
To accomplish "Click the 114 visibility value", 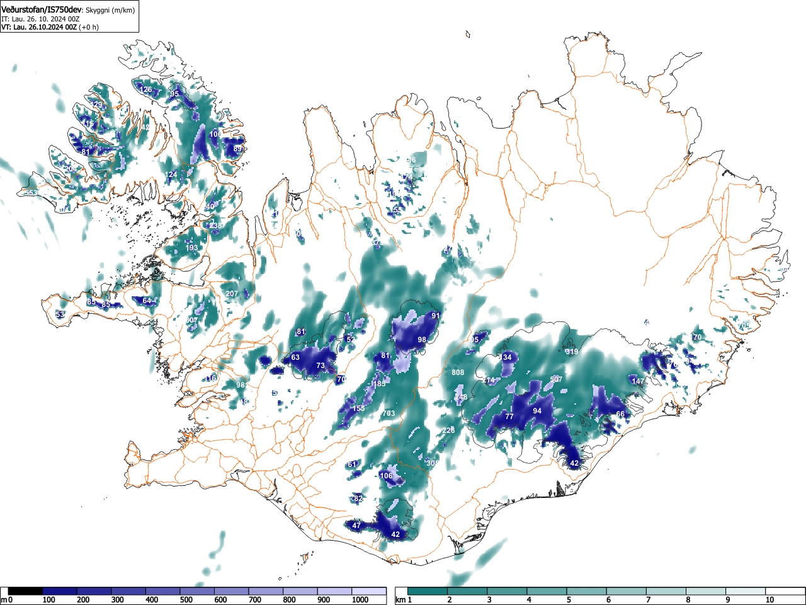I will pos(490,381).
